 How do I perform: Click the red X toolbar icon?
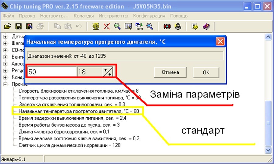[x=107, y=26]
